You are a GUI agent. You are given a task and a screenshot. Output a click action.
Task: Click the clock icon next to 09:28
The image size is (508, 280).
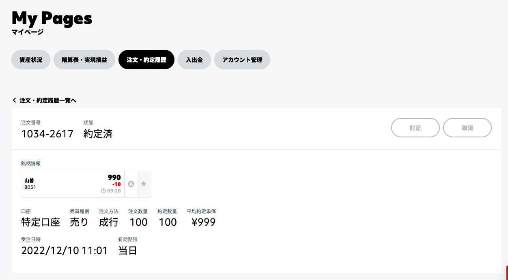[103, 191]
